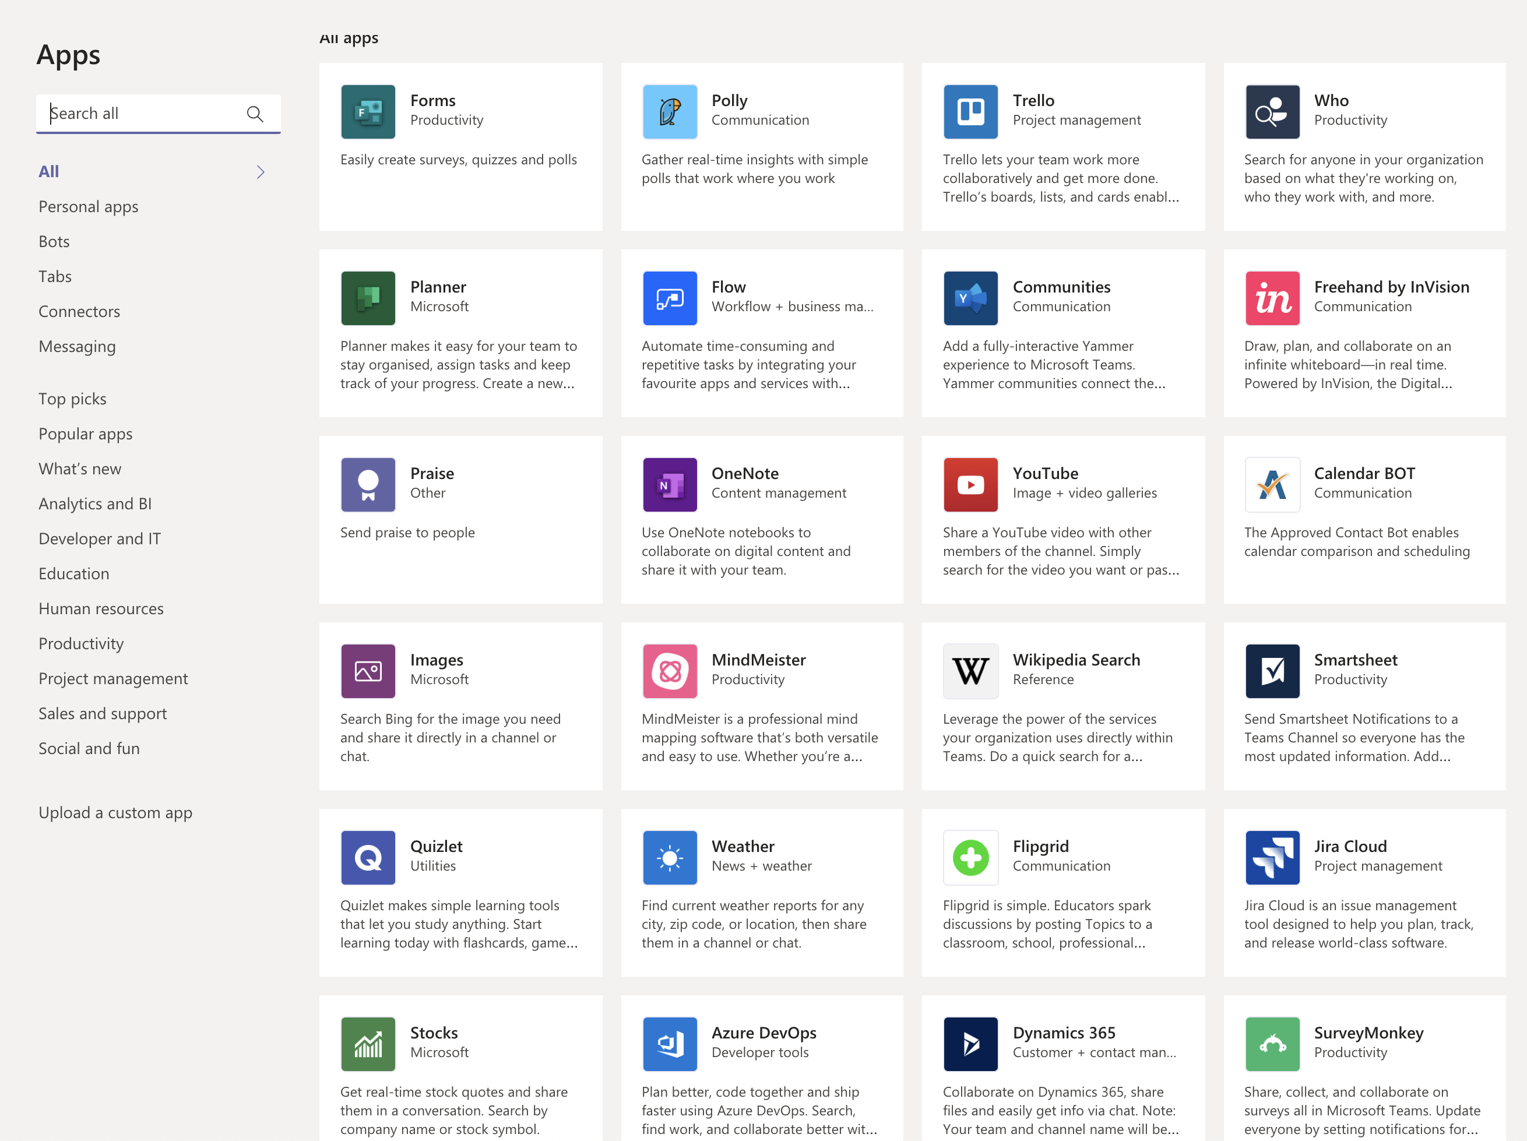Open the MindMeister app icon
The image size is (1527, 1141).
pos(670,671)
